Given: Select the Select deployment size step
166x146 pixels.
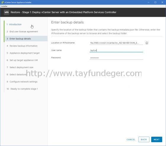Looking at the screenshot, I should click(21, 68).
